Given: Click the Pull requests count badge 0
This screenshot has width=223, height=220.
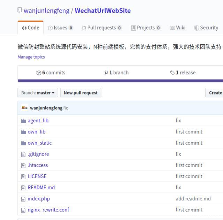Looking at the screenshot, I should pyautogui.click(x=120, y=28).
